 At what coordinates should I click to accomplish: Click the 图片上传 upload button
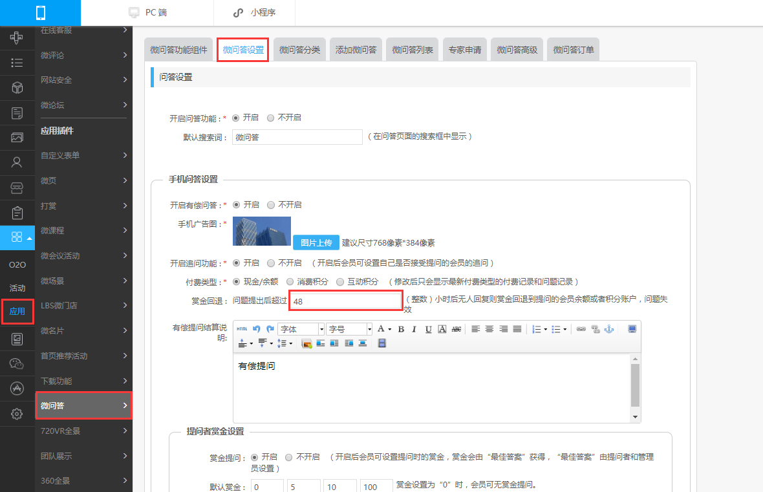tap(316, 242)
